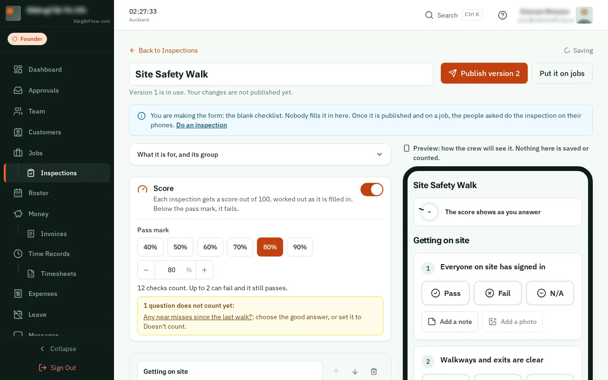Open the Do an inspection link
Viewport: 608px width, 380px height.
pyautogui.click(x=201, y=125)
